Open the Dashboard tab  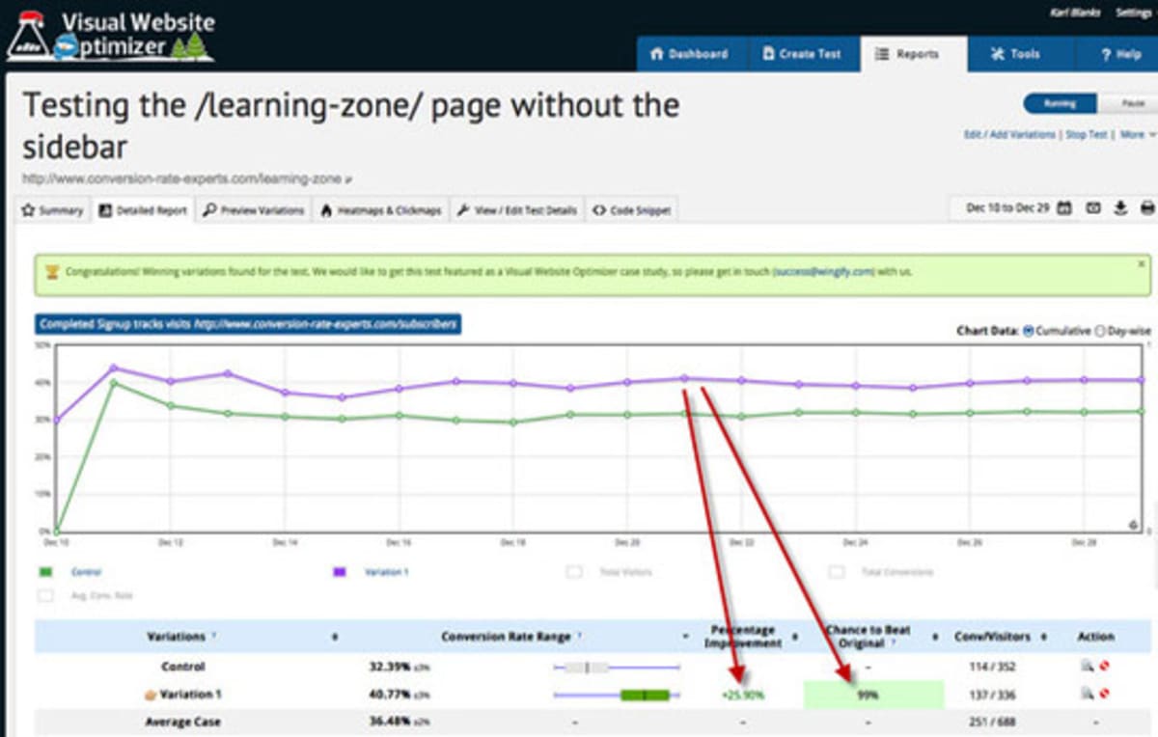(689, 54)
